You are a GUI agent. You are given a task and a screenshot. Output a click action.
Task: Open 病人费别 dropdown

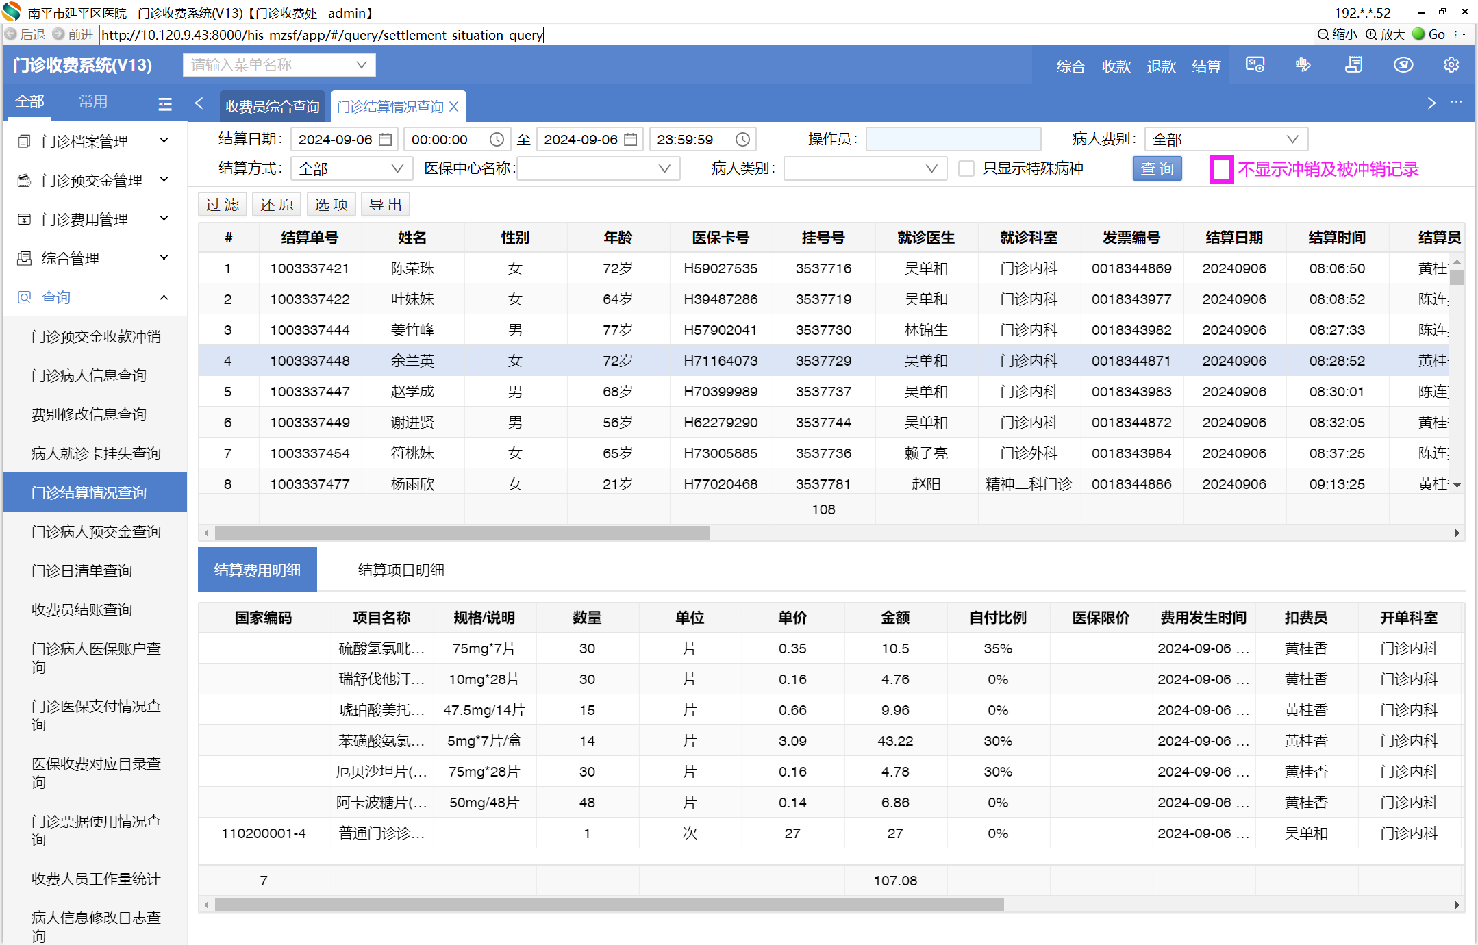1225,140
